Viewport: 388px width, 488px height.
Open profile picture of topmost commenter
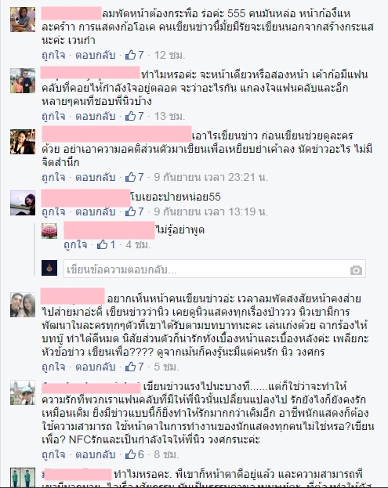pos(23,20)
